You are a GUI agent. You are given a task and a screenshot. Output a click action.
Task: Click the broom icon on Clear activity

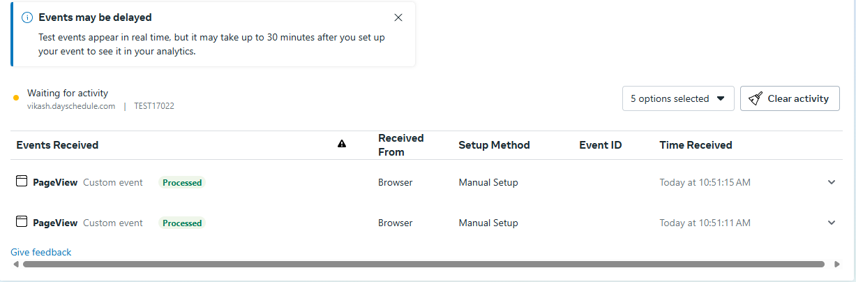pyautogui.click(x=756, y=98)
